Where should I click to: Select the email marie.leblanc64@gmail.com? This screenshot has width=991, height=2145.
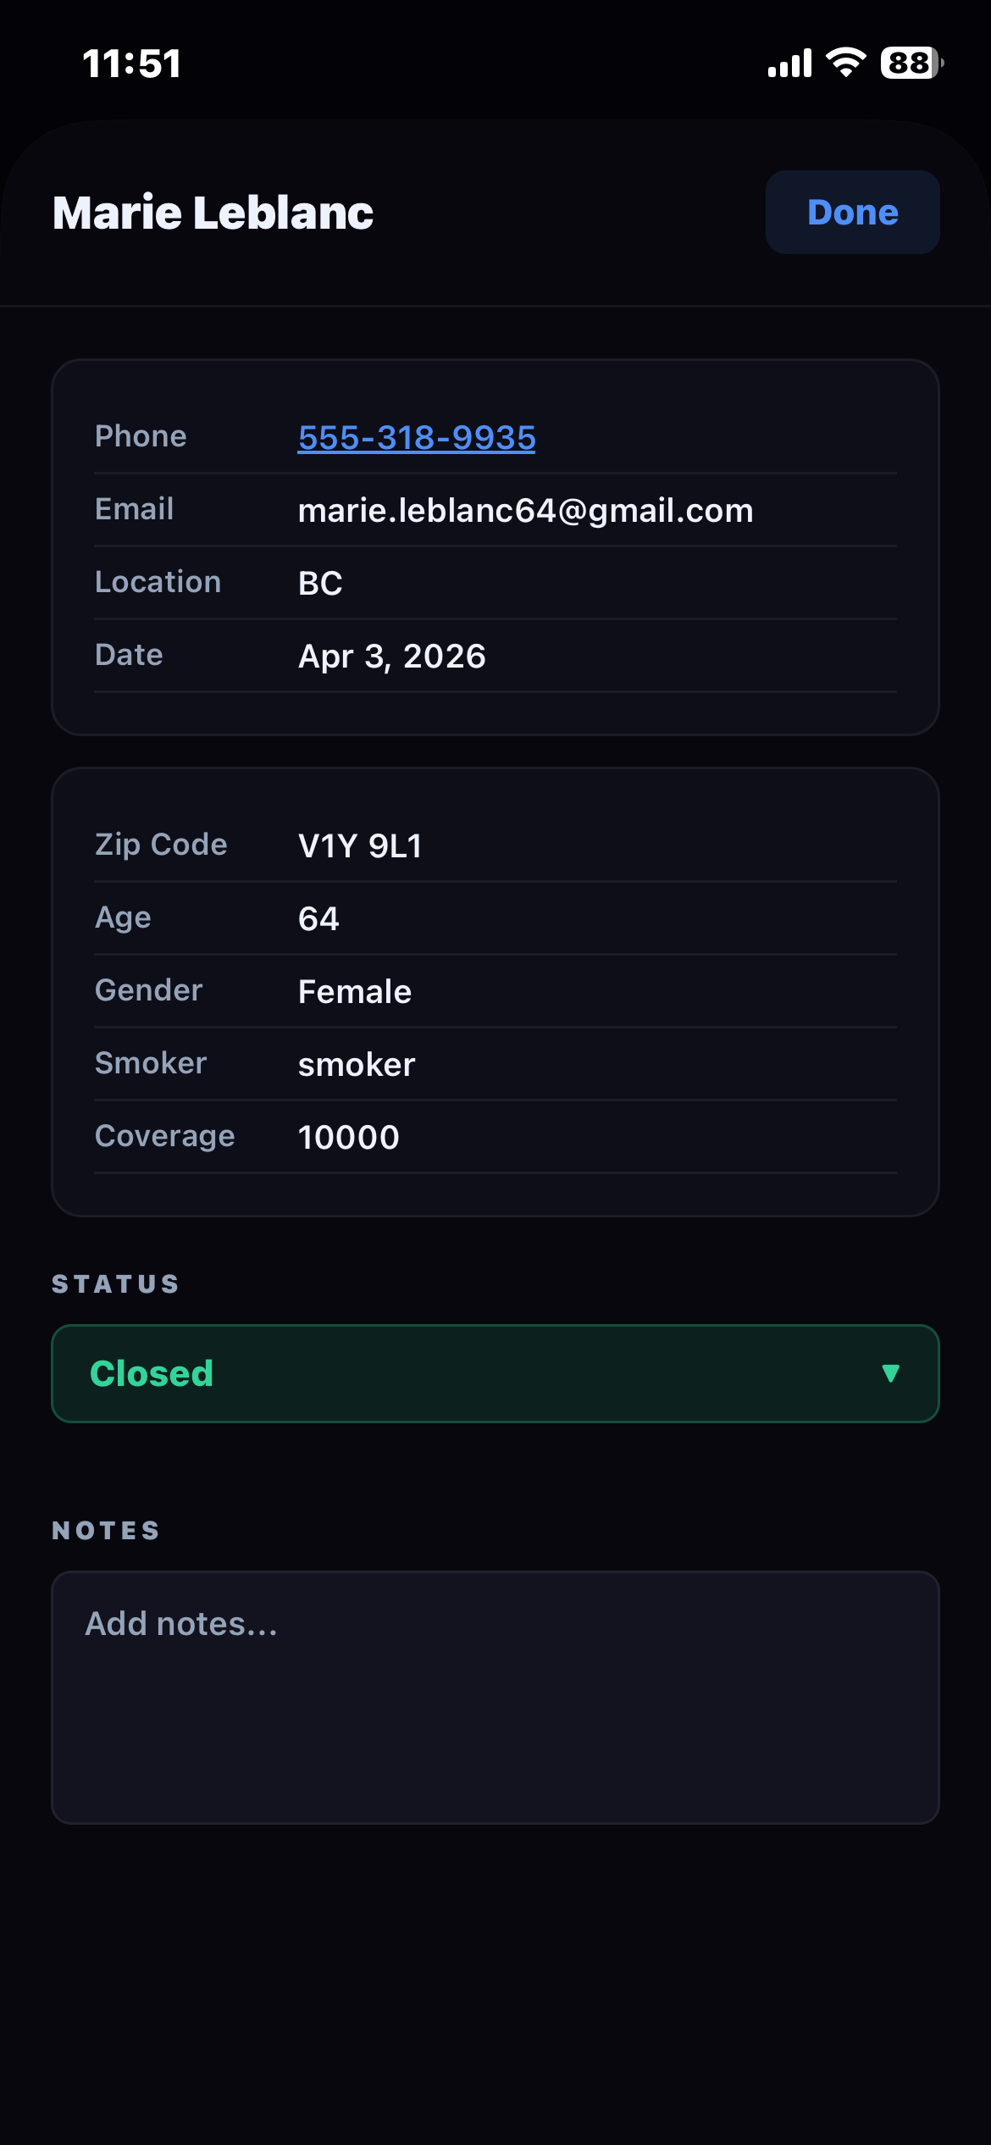[x=525, y=510]
